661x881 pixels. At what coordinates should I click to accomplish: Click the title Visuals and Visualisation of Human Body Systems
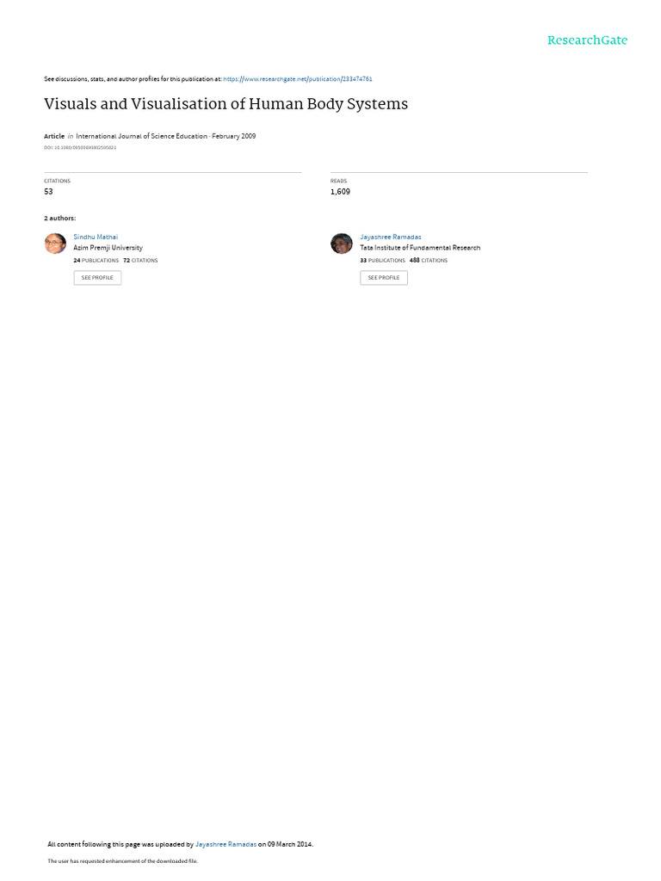point(226,104)
